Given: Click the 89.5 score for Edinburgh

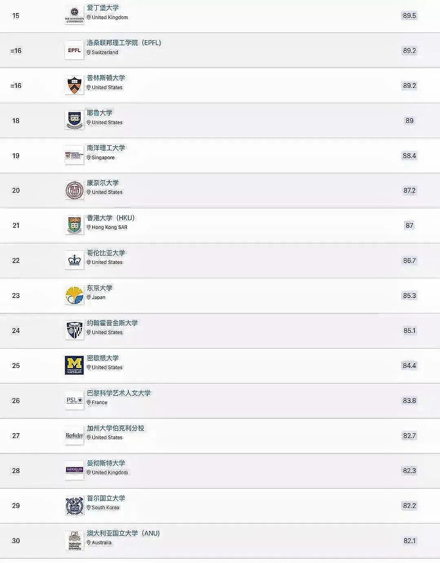Looking at the screenshot, I should pyautogui.click(x=409, y=15).
